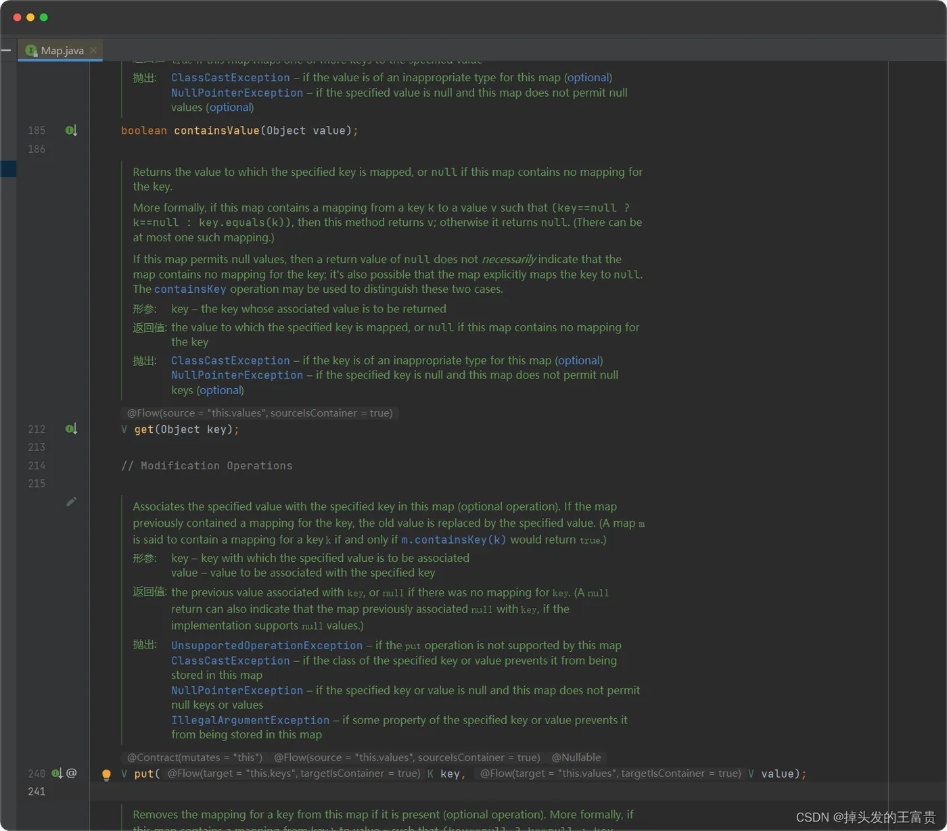Click the optional link after ClassCastException in get docs
The width and height of the screenshot is (947, 831).
point(578,360)
